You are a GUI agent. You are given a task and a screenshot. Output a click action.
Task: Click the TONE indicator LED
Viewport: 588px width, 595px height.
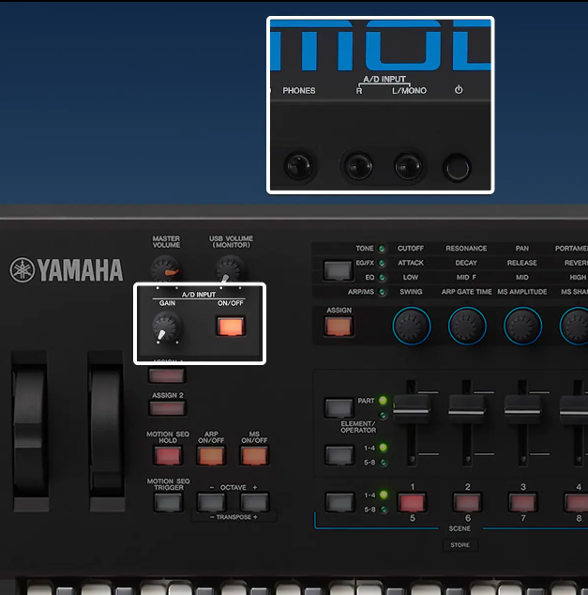click(x=382, y=249)
